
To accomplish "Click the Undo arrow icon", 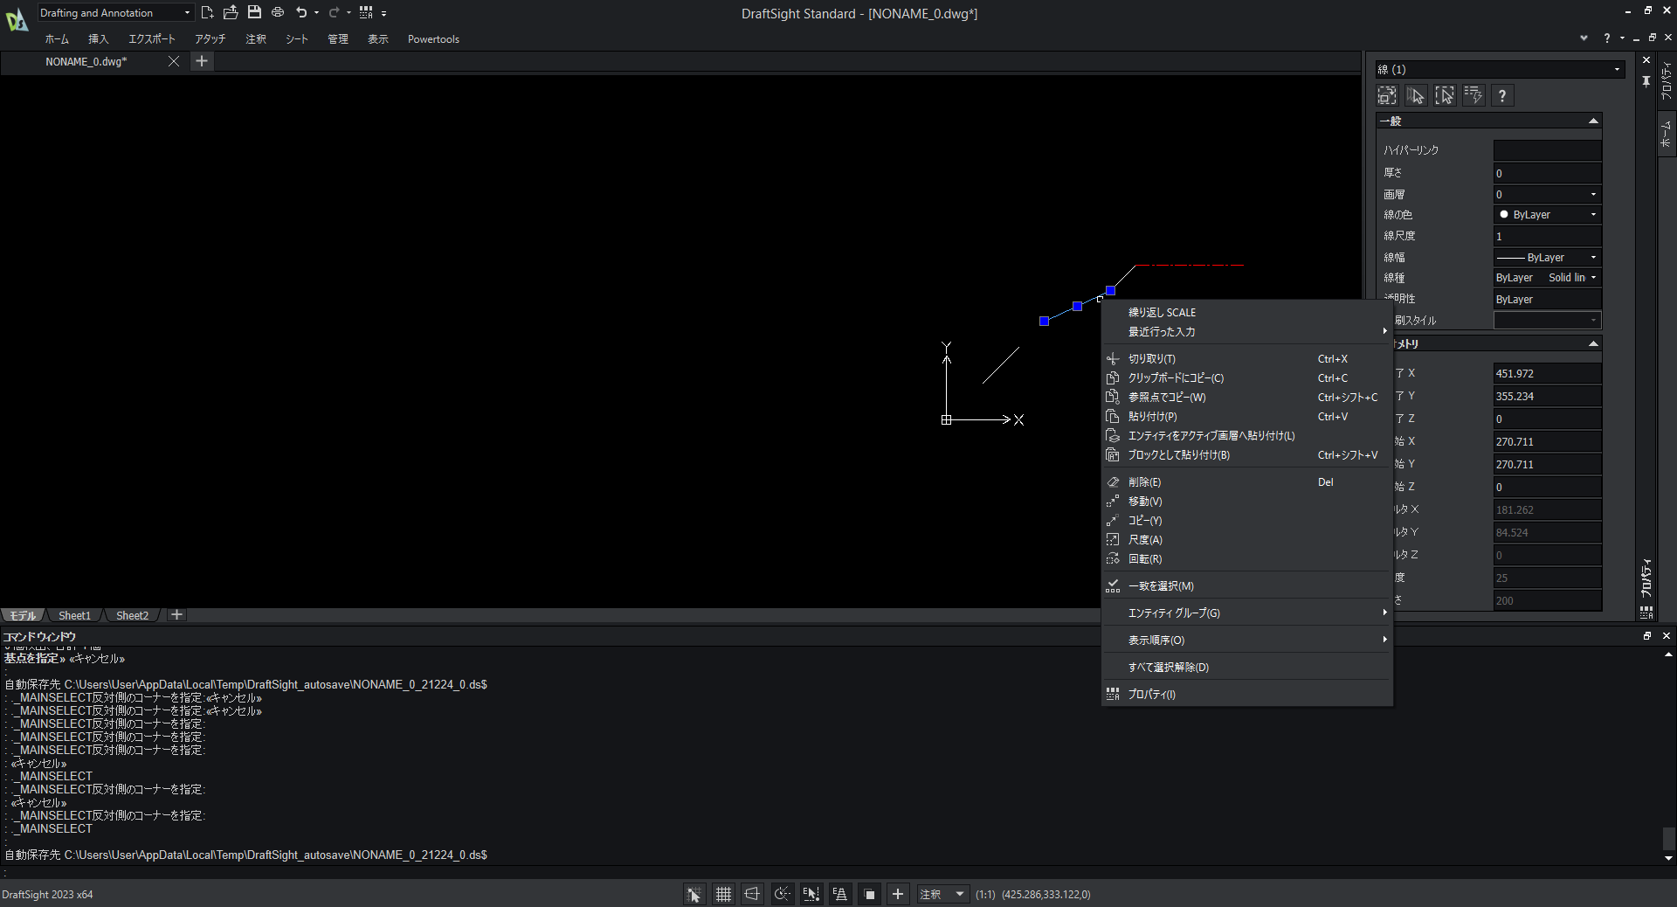I will [301, 12].
